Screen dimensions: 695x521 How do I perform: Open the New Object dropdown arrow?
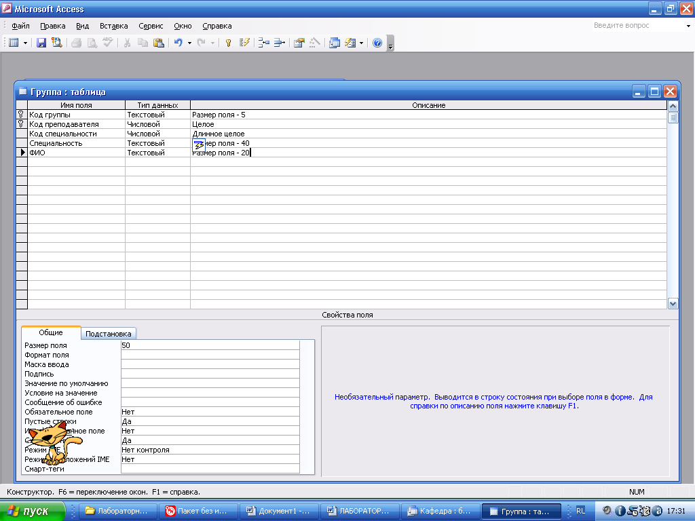pos(362,43)
